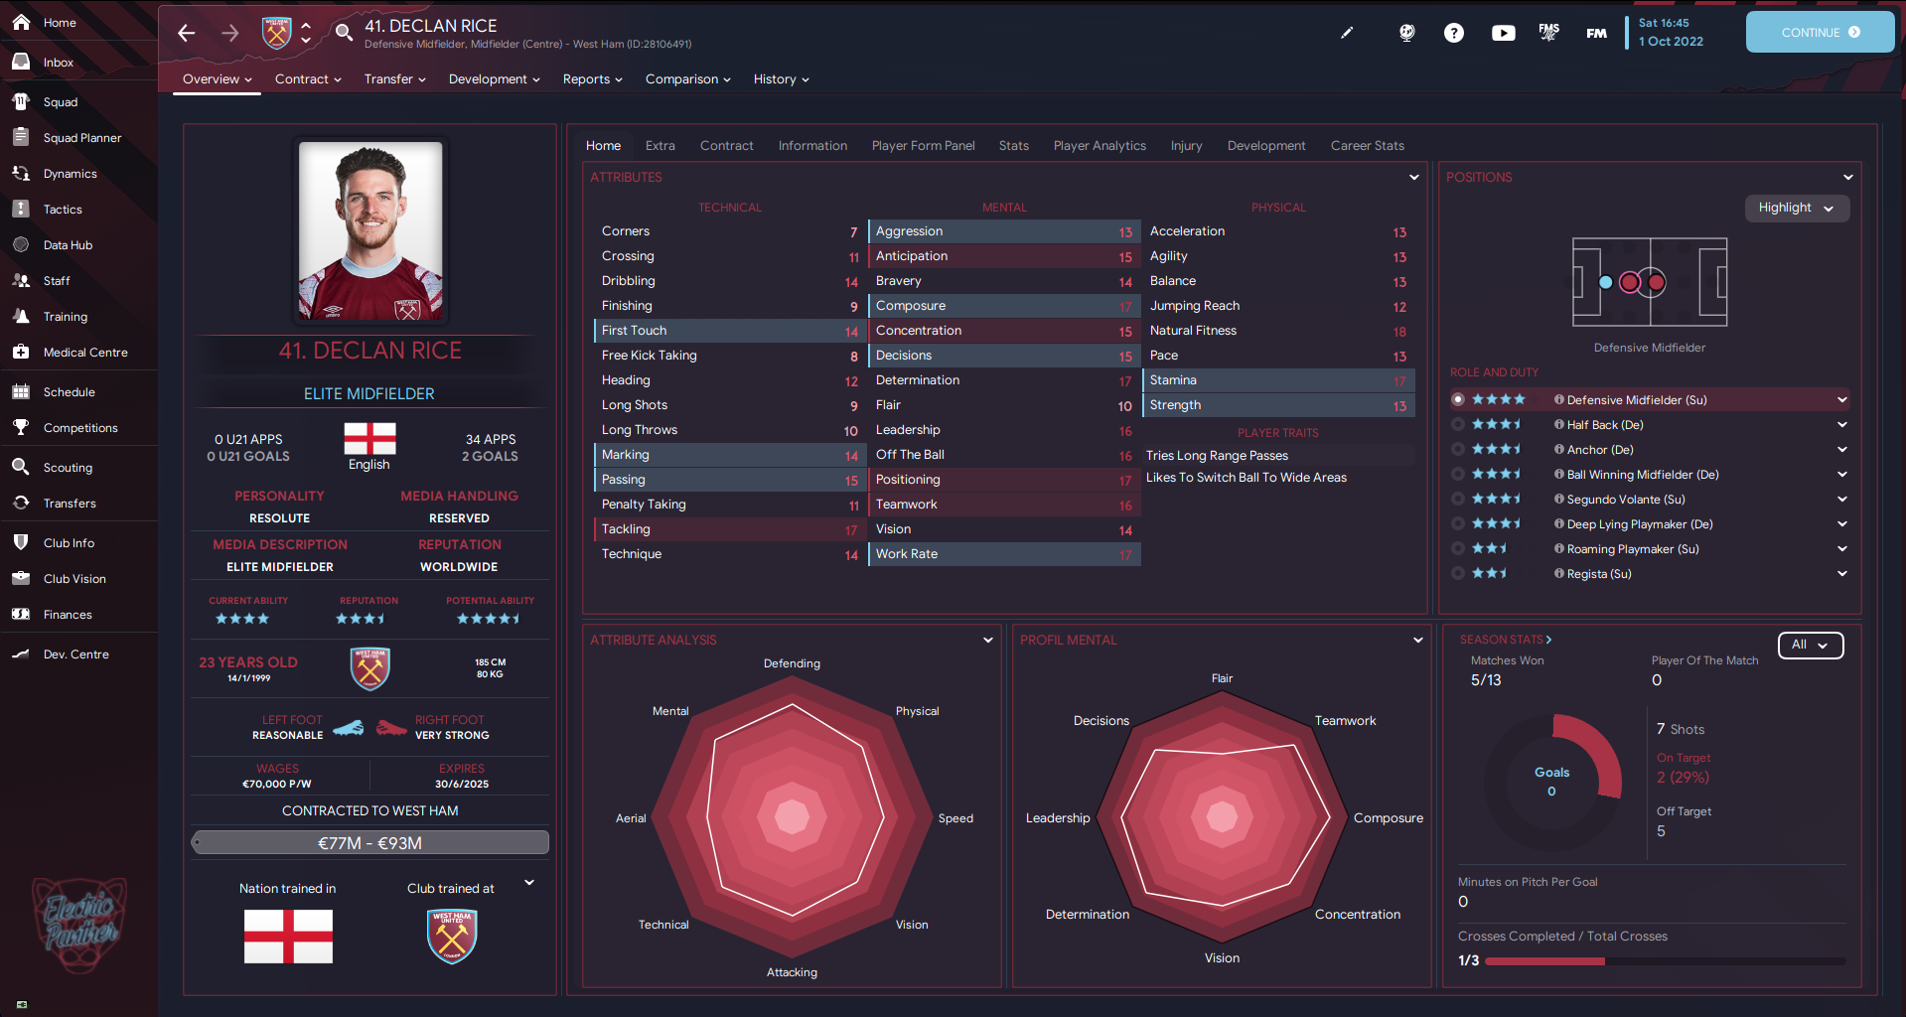Open Dynamics in sidebar
The height and width of the screenshot is (1017, 1906).
click(70, 174)
